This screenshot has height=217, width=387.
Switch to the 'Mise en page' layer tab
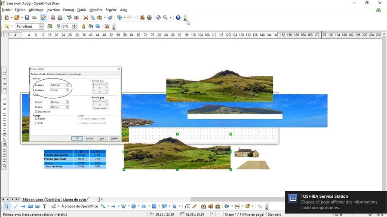(x=33, y=199)
